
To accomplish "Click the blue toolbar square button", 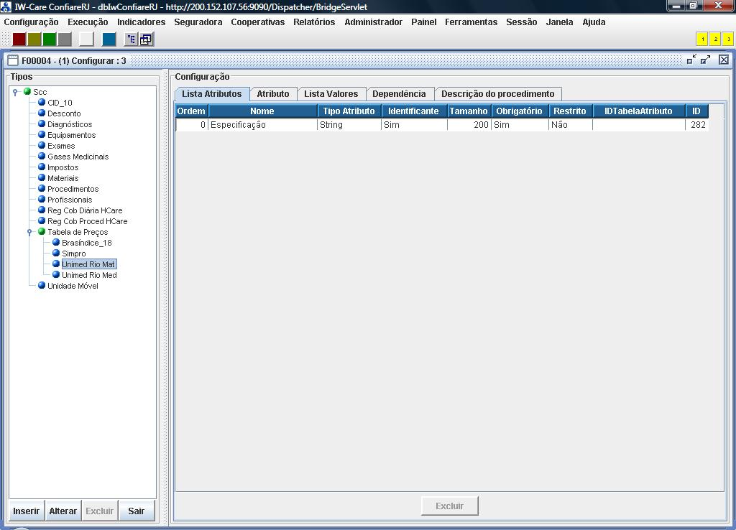I will click(x=109, y=39).
